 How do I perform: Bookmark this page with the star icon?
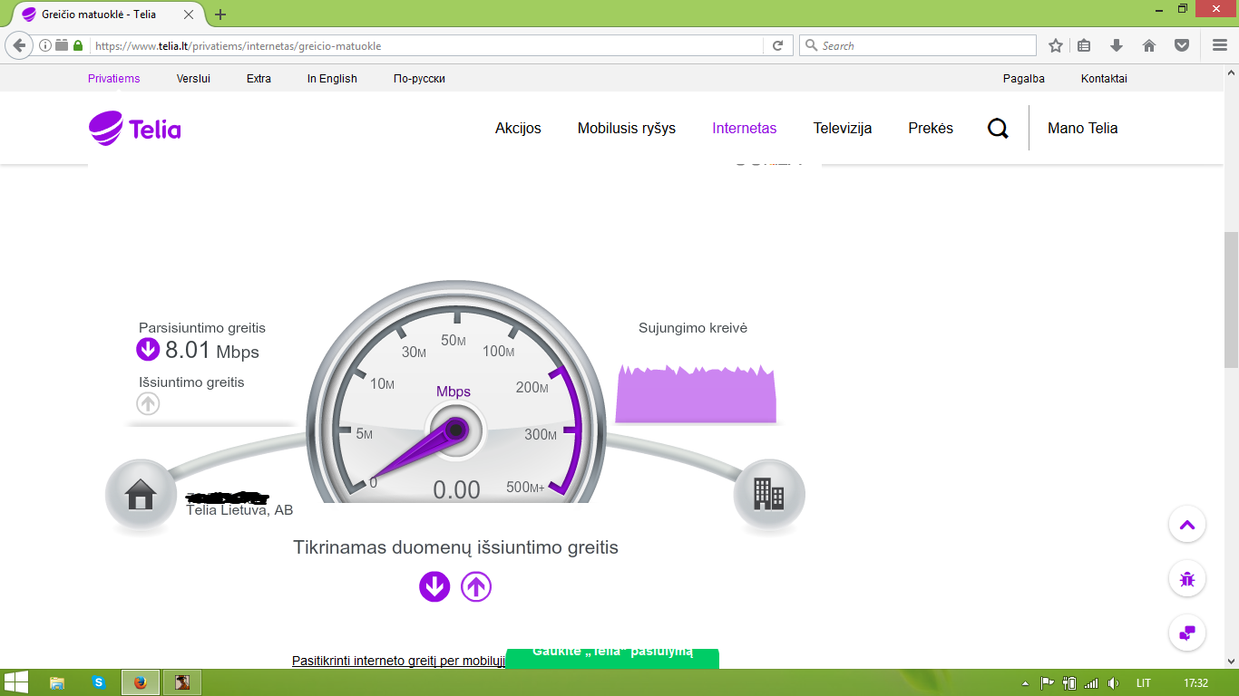click(1056, 45)
